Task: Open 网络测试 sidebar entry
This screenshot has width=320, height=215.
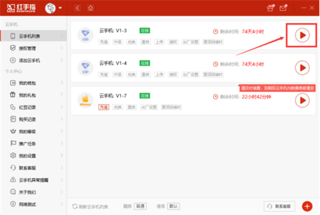Action: click(34, 204)
